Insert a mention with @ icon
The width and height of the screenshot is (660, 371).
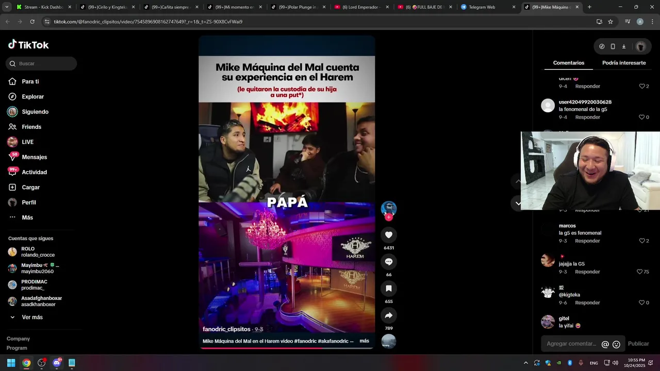[605, 344]
